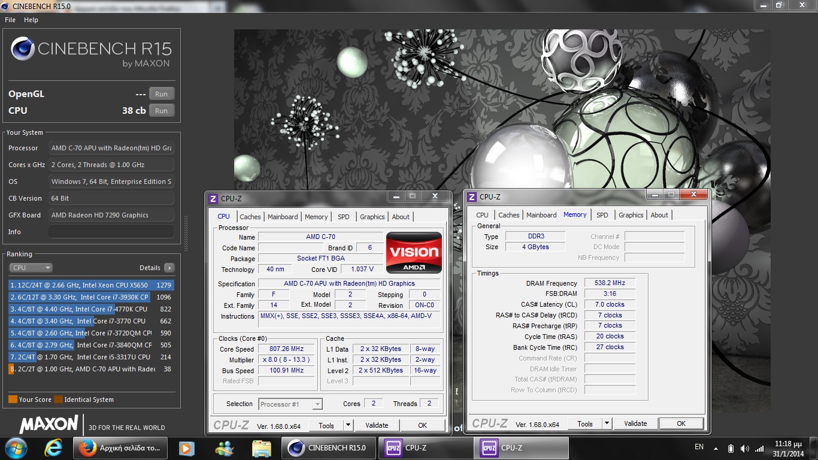Open About tab in right CPU-Z window
The width and height of the screenshot is (818, 460).
pyautogui.click(x=659, y=215)
